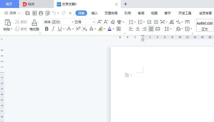Toggle Bold formatting
Image resolution: width=214 pixels, height=122 pixels.
47,29
